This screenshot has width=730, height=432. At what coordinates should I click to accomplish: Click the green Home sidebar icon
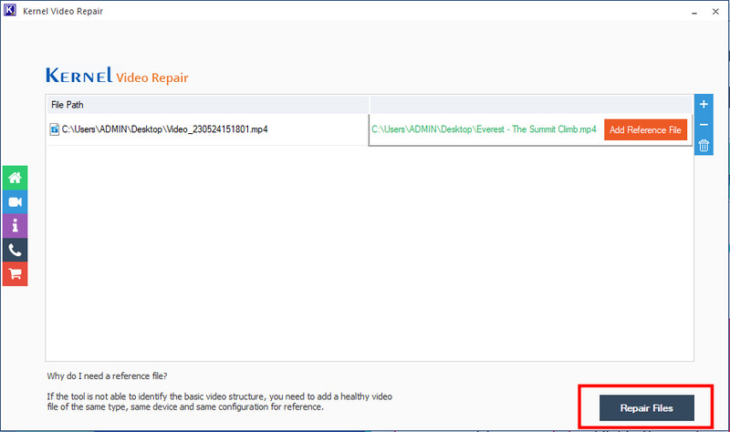click(15, 178)
